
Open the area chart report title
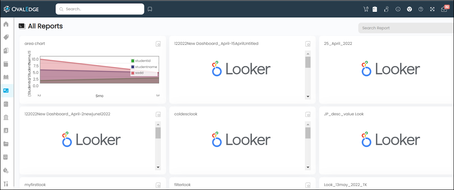[35, 43]
